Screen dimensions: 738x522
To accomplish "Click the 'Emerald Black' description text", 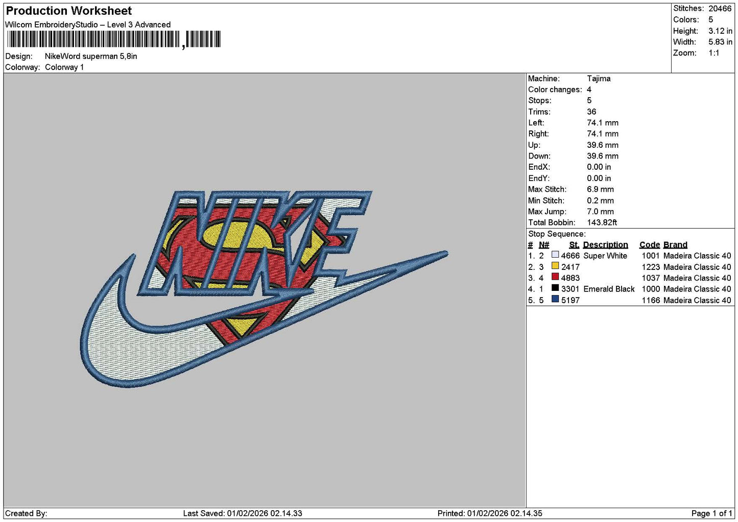I will tap(609, 289).
